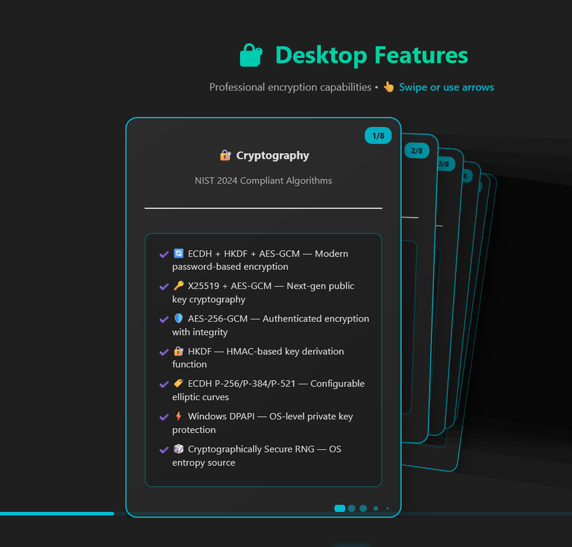Click the 1/8 card counter badge
The width and height of the screenshot is (572, 547).
pos(378,135)
